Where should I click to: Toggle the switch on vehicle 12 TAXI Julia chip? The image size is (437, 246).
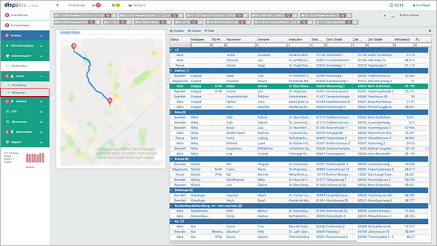click(x=355, y=22)
